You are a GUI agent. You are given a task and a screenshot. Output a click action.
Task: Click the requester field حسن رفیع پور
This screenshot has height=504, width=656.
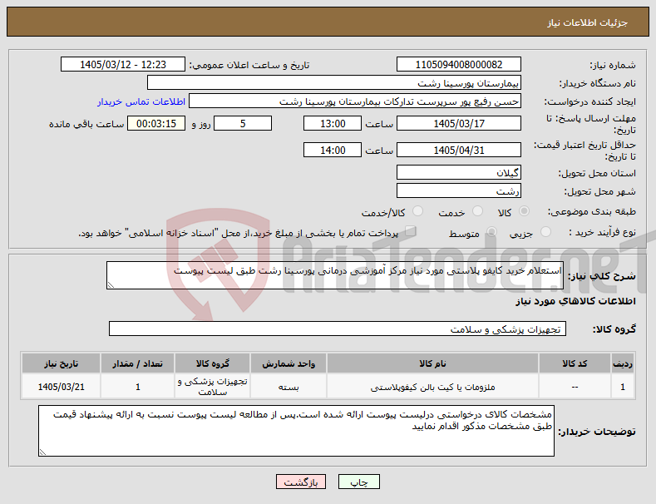click(x=355, y=101)
